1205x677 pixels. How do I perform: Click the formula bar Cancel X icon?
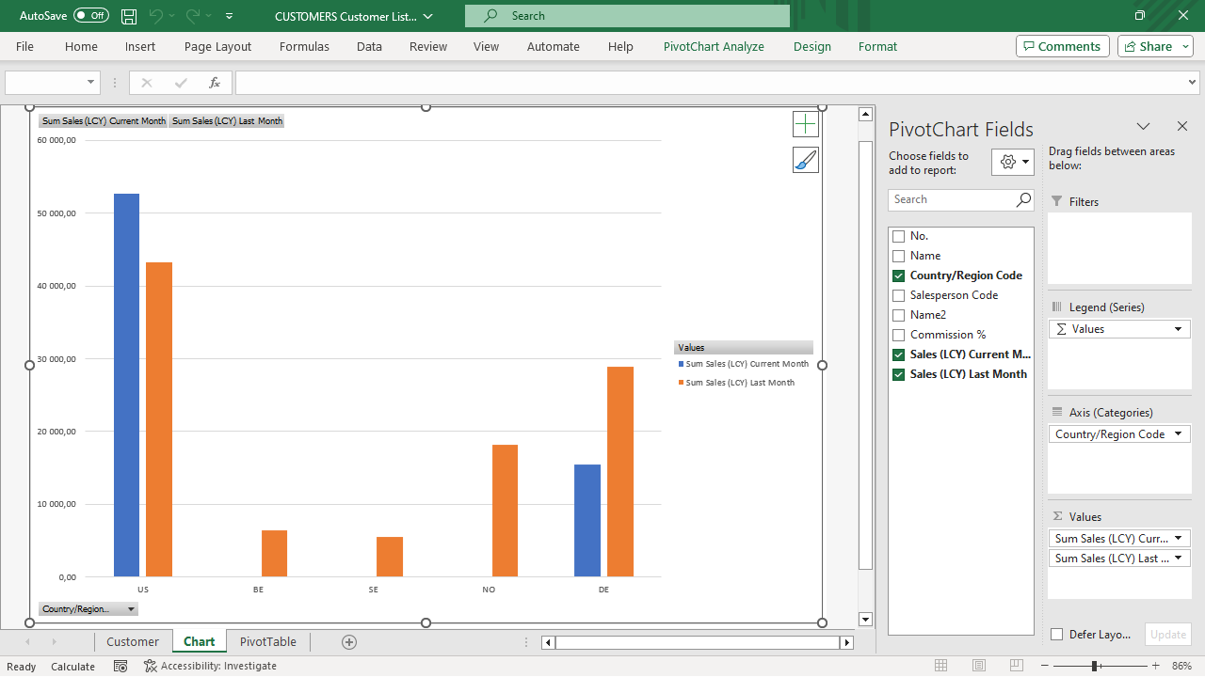(x=146, y=83)
